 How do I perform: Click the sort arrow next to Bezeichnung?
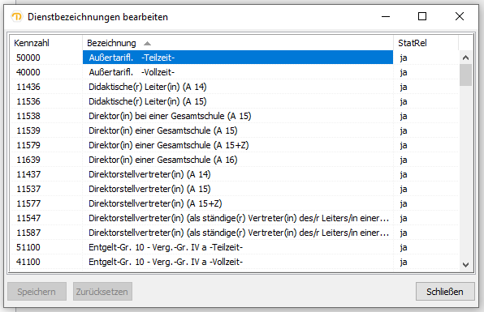click(147, 44)
